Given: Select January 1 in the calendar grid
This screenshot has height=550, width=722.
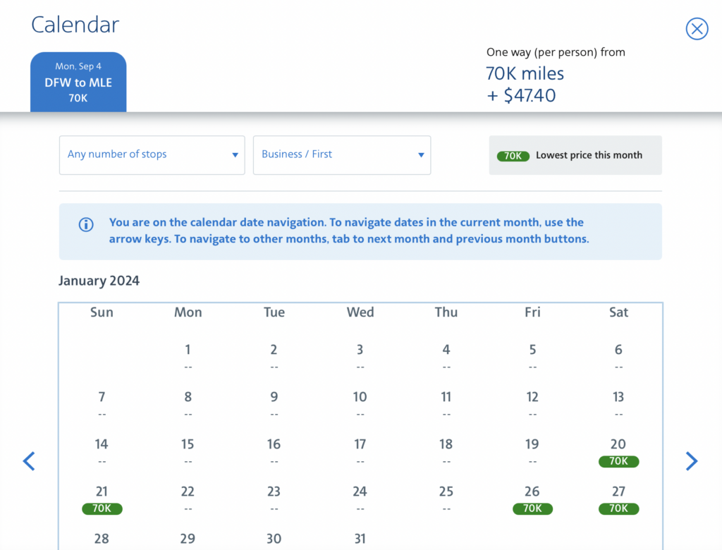Looking at the screenshot, I should pos(188,349).
